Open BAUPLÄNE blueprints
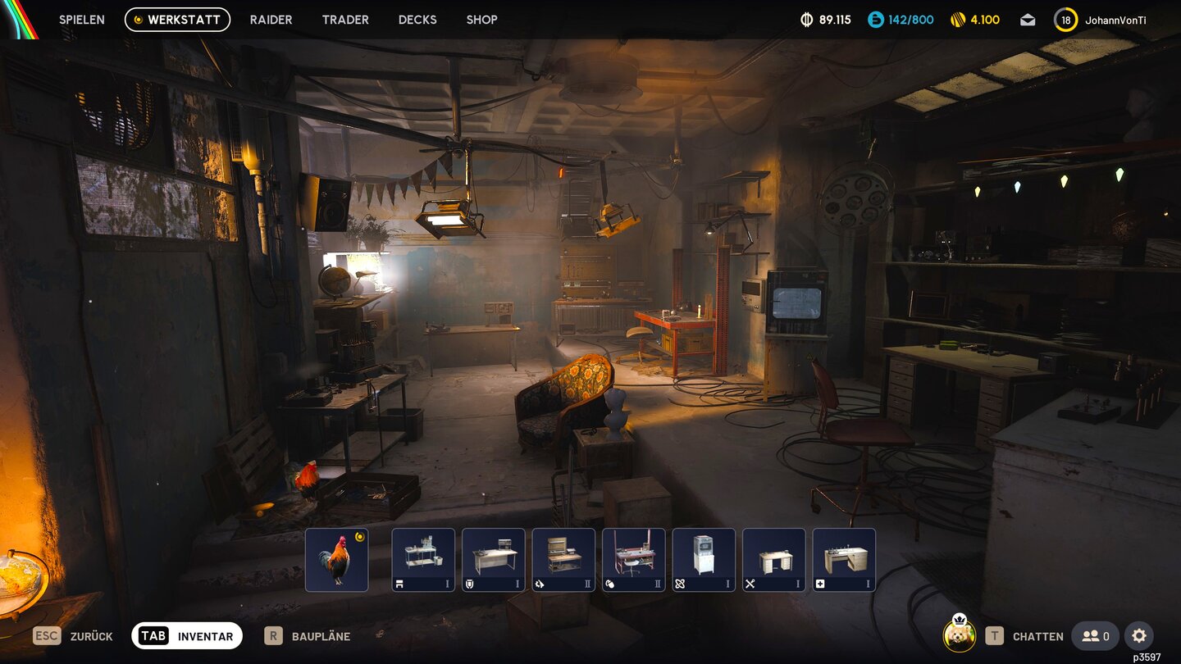Image resolution: width=1181 pixels, height=664 pixels. pos(308,635)
